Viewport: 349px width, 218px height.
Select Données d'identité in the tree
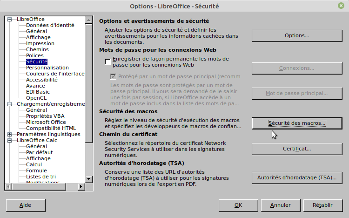pos(50,25)
